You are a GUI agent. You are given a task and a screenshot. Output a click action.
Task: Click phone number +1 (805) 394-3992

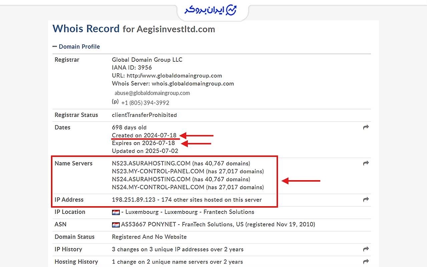coord(145,103)
